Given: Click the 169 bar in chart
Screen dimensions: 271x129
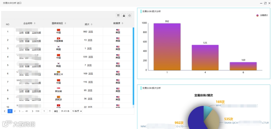Looking at the screenshot, I should [x=243, y=66].
